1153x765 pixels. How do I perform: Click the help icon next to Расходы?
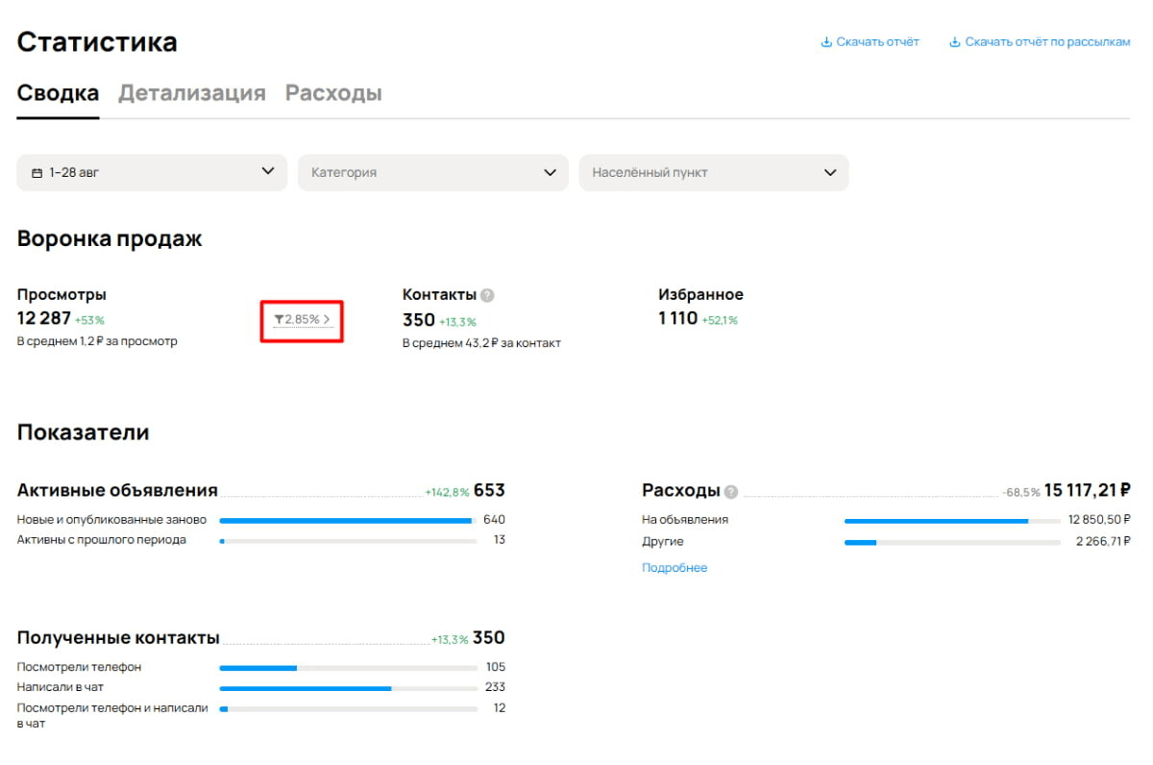[x=731, y=491]
